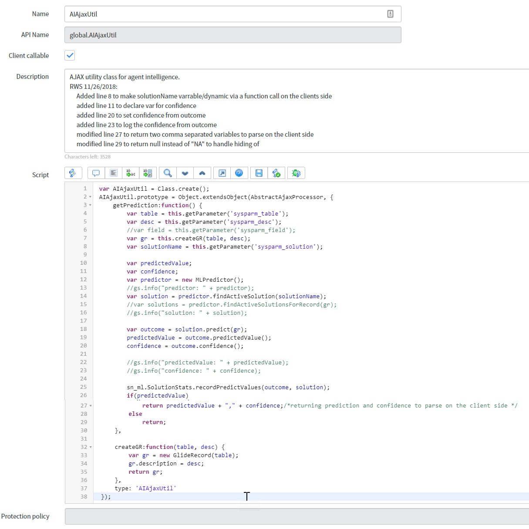
Task: Click 'sysparm_table' string on line 4
Action: (256, 213)
